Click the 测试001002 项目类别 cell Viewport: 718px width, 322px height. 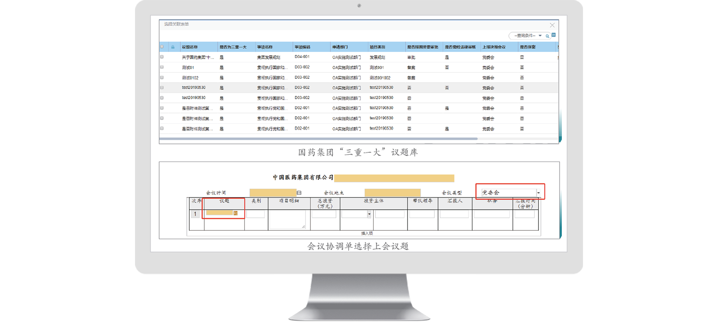[x=380, y=78]
